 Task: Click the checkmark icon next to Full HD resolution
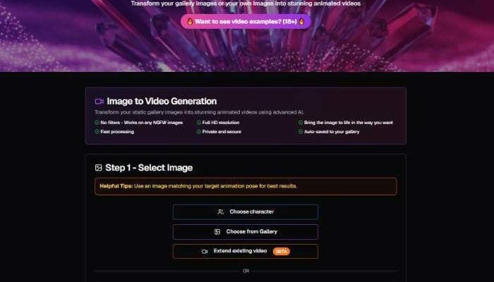coord(198,123)
